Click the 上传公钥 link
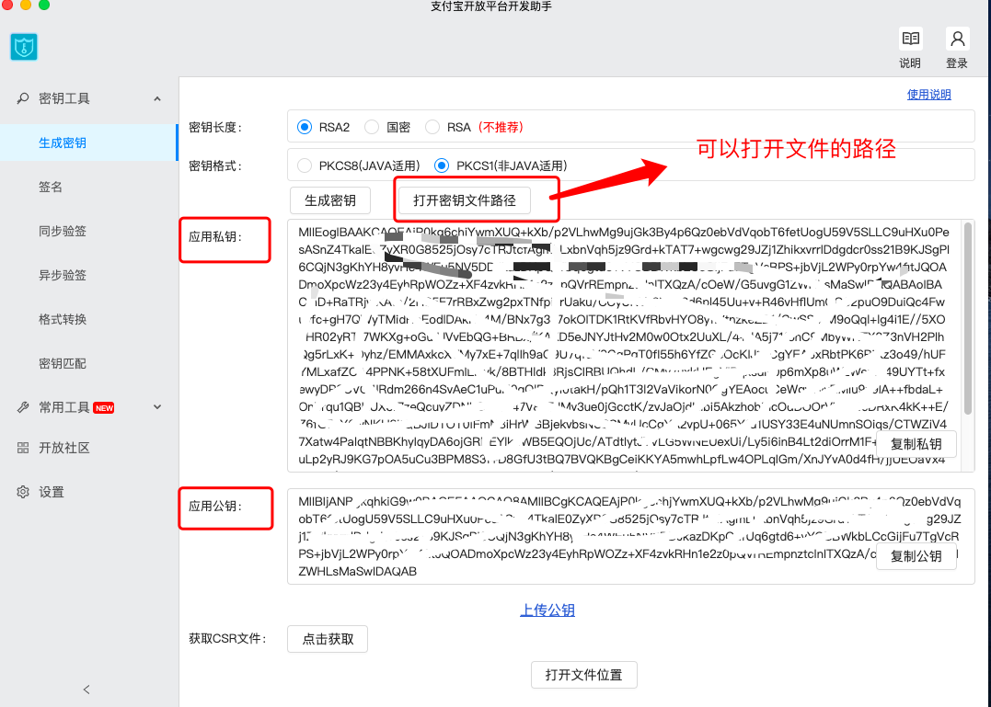The height and width of the screenshot is (707, 991). tap(547, 610)
